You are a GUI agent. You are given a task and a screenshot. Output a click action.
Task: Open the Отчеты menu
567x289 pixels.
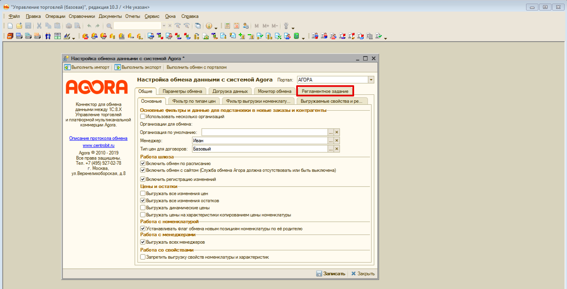[x=132, y=16]
